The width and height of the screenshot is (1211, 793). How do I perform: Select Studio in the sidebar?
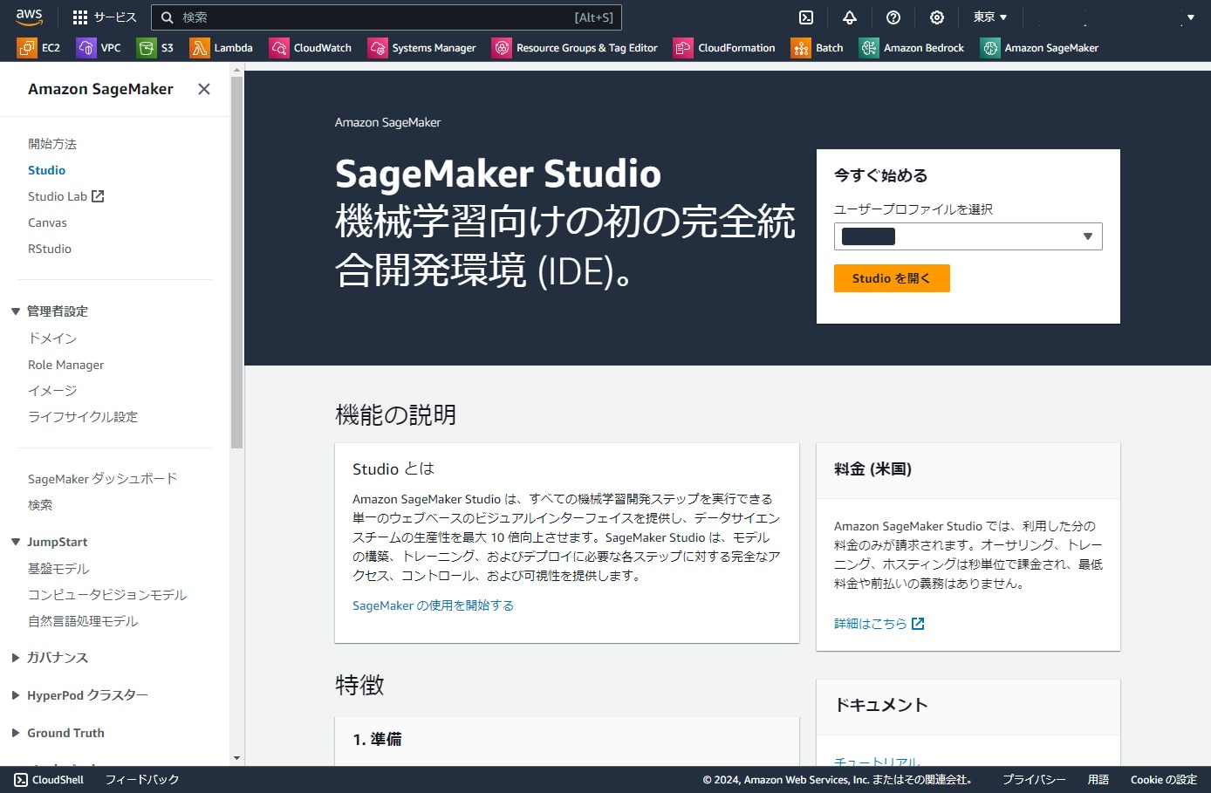pyautogui.click(x=47, y=170)
